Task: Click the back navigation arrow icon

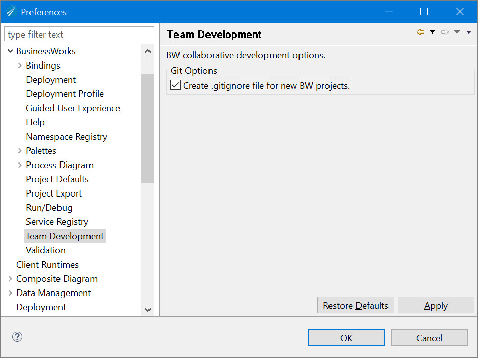Action: click(421, 32)
